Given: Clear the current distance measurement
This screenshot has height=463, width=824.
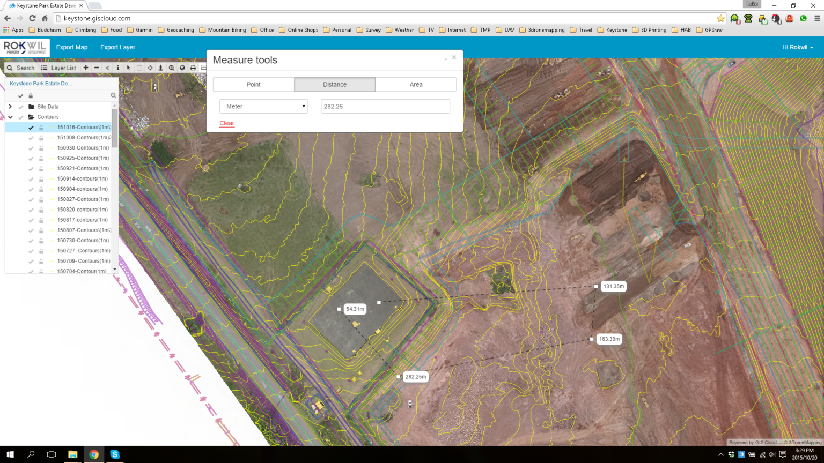Looking at the screenshot, I should coord(226,123).
